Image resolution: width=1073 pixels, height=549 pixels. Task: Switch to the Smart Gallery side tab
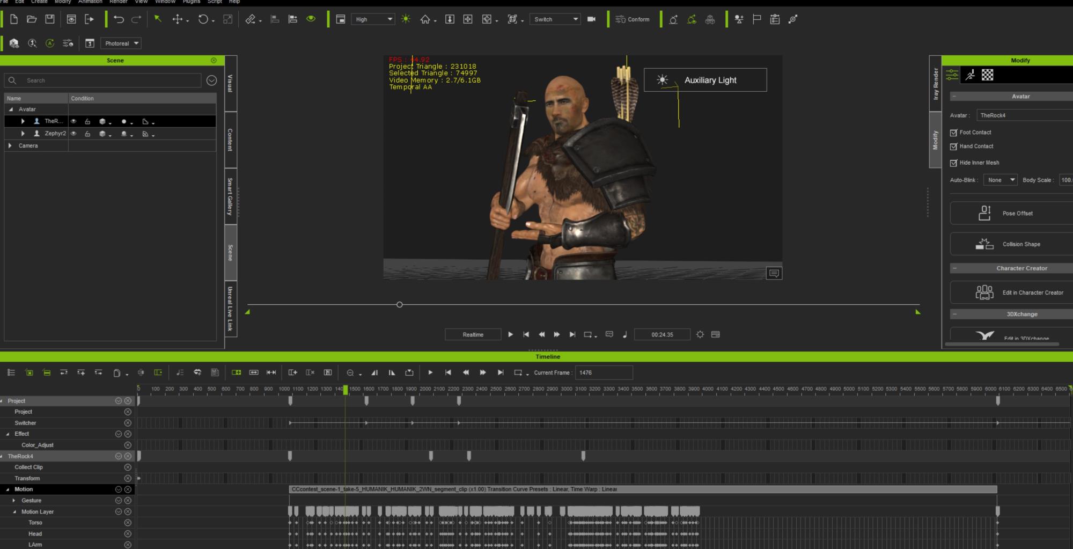click(230, 196)
